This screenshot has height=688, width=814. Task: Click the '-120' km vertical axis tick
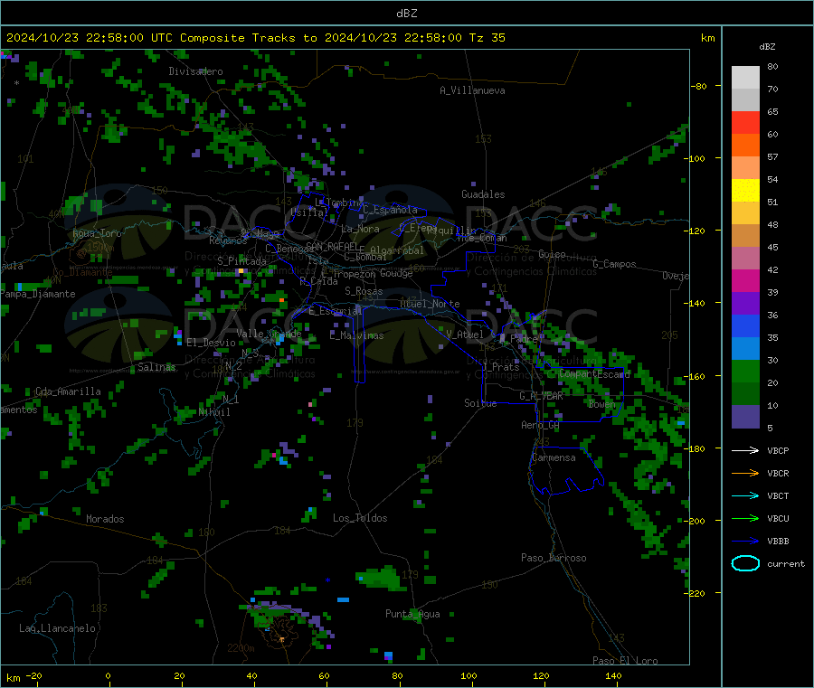(694, 231)
